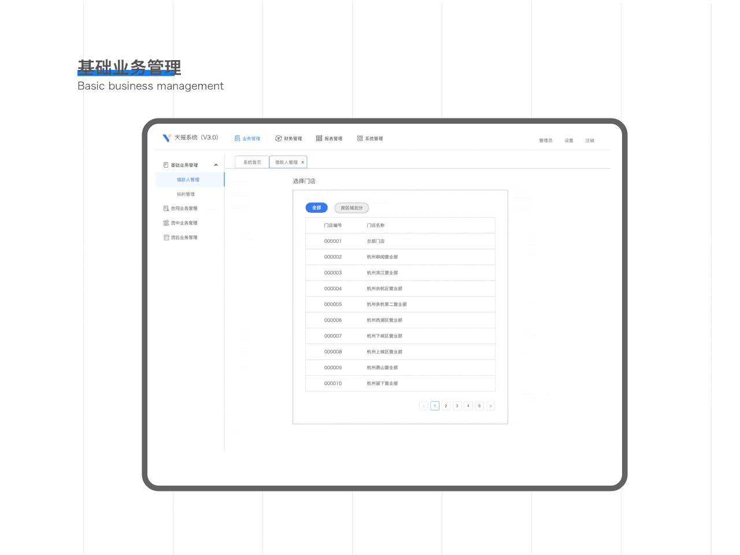Select store 杭州萧山营业部
This screenshot has width=740, height=555.
382,368
